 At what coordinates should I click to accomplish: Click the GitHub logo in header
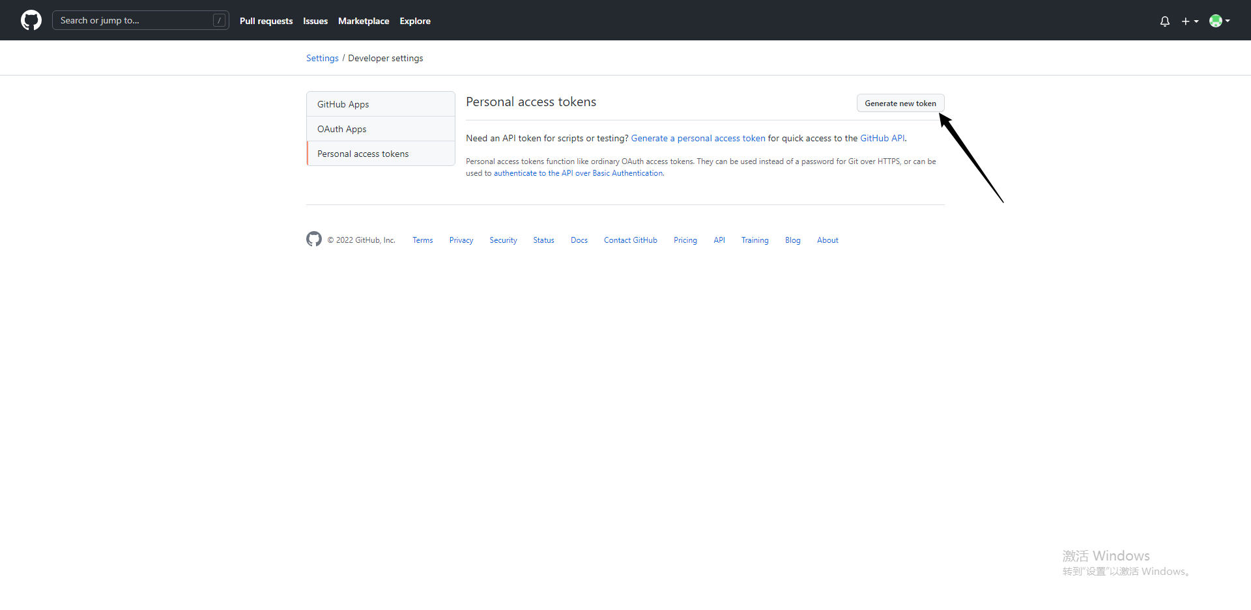pyautogui.click(x=31, y=20)
